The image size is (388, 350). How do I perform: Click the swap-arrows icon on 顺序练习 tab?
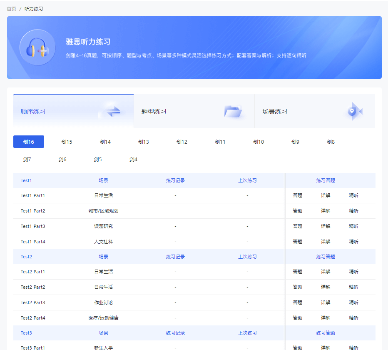(x=113, y=112)
